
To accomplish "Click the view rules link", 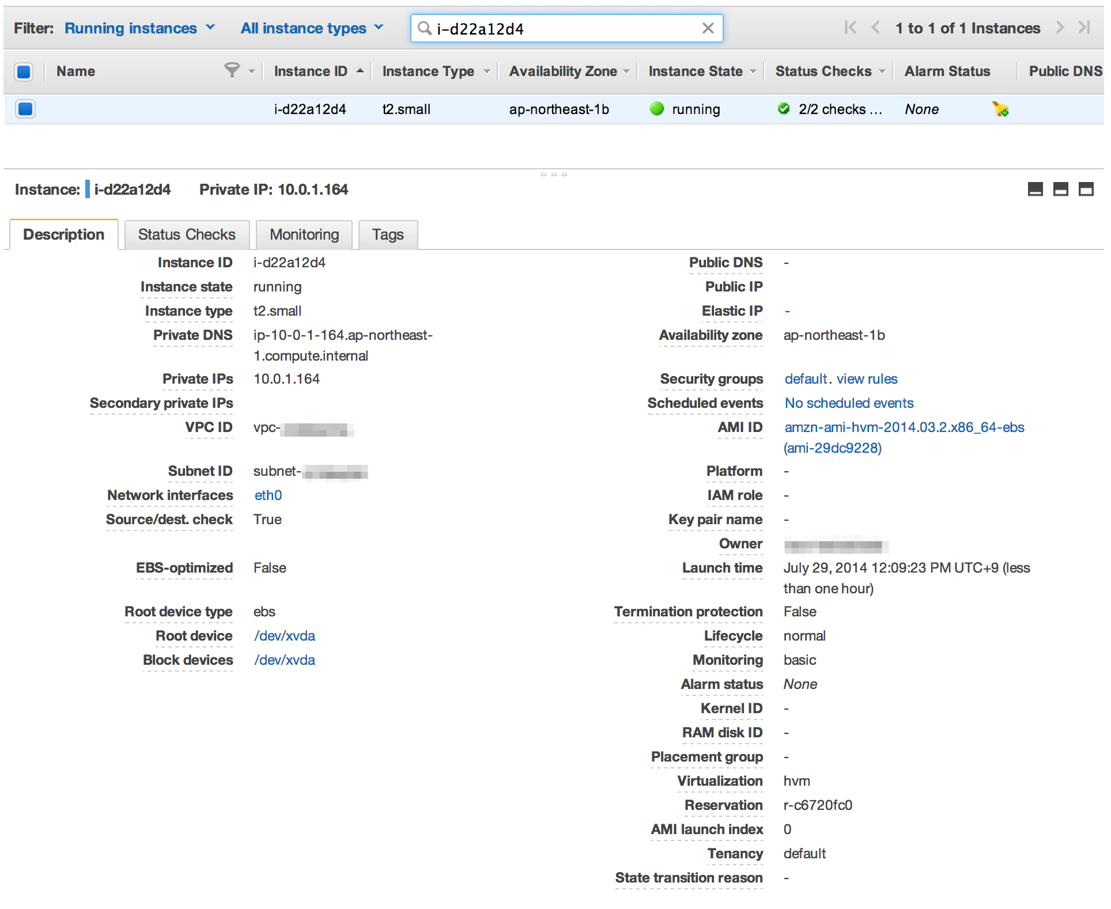I will [867, 378].
